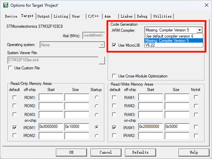Screen dimensions: 212x159
Task: Enable Use Cross-Module Optimization
Action: coord(114,76)
